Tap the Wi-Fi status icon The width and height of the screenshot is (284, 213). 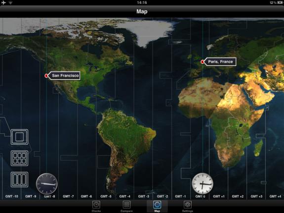pyautogui.click(x=11, y=2)
